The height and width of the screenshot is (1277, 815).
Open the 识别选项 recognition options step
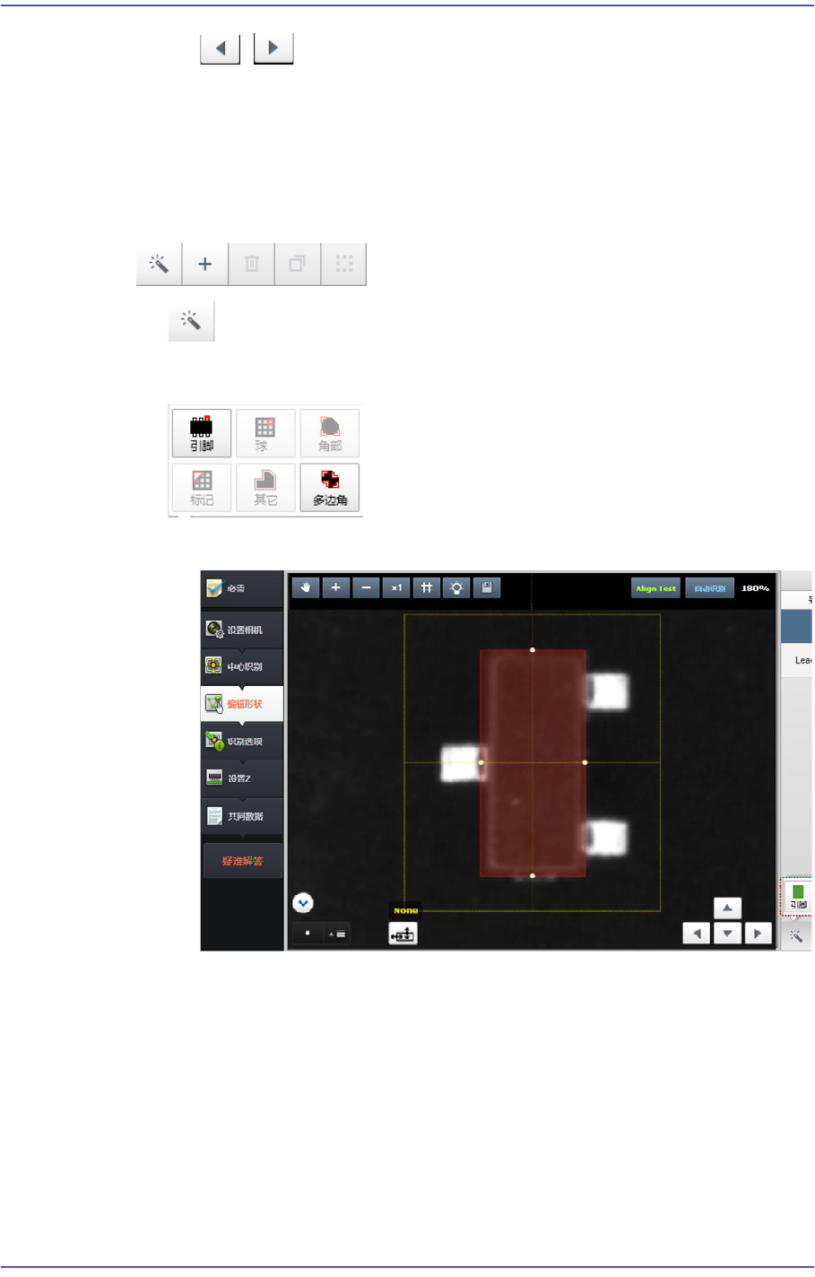pos(242,742)
